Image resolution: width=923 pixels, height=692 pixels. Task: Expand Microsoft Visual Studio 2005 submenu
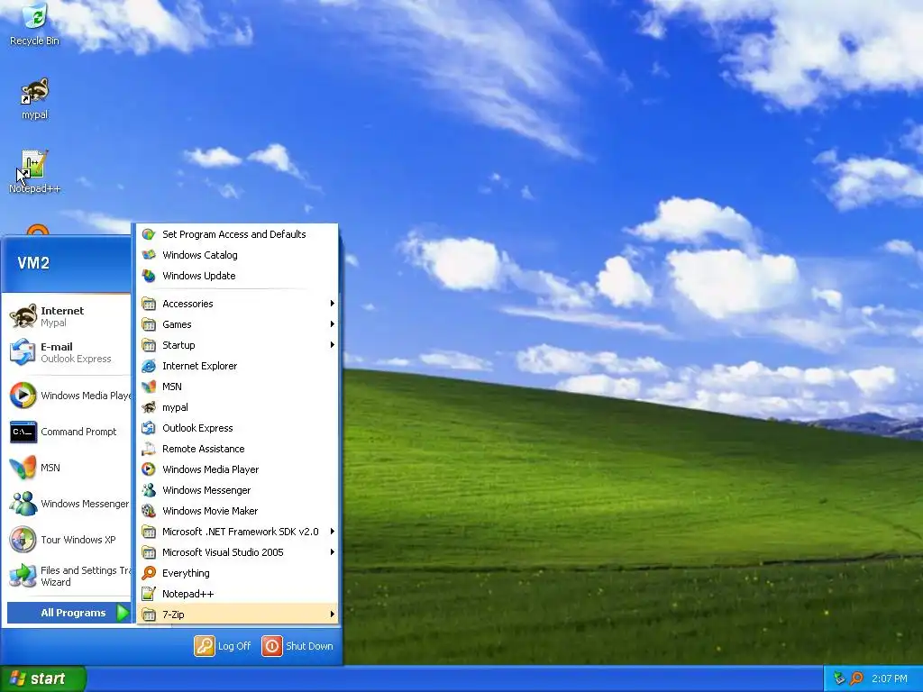[x=238, y=552]
